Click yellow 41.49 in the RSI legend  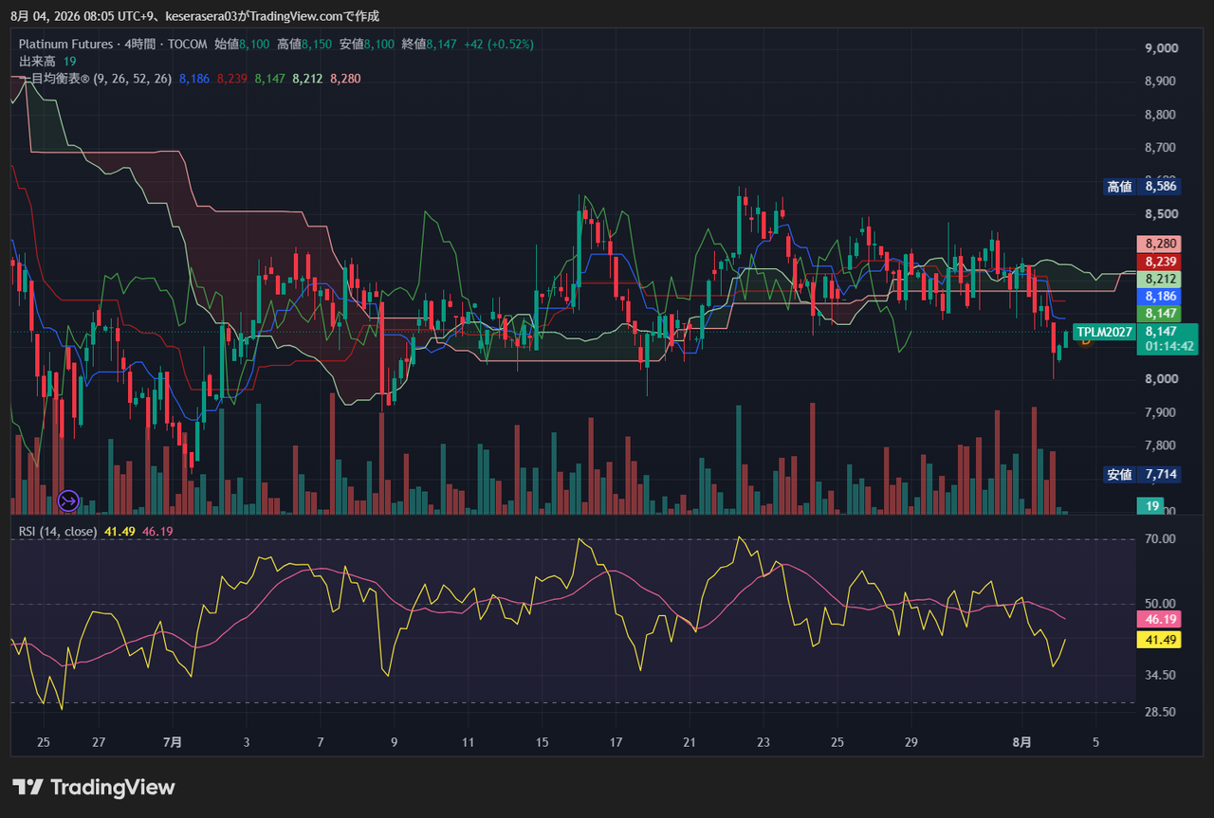click(120, 532)
